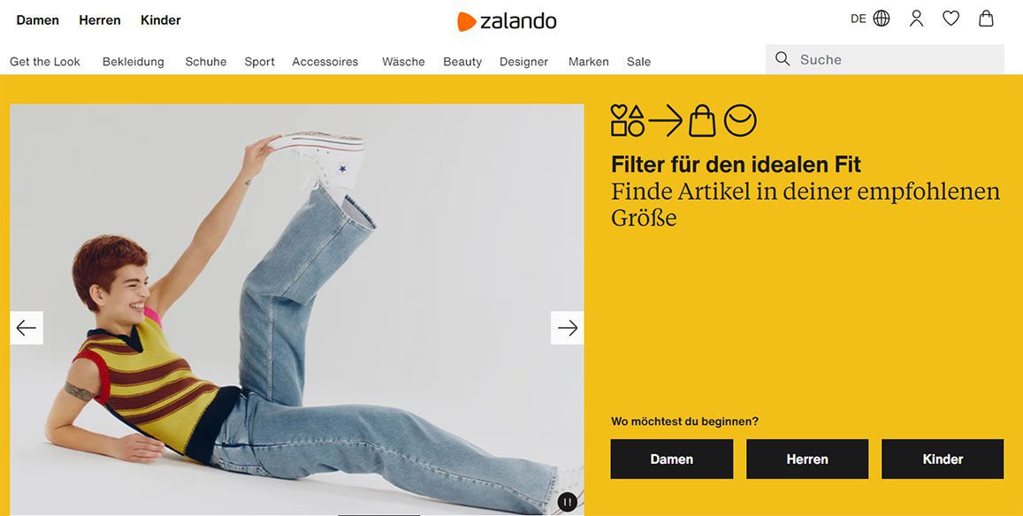The image size is (1023, 516).
Task: Select the Kinder top tab
Action: coord(161,20)
